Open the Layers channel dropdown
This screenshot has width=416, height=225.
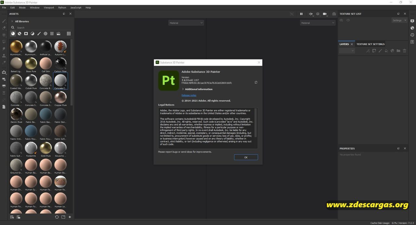347,51
